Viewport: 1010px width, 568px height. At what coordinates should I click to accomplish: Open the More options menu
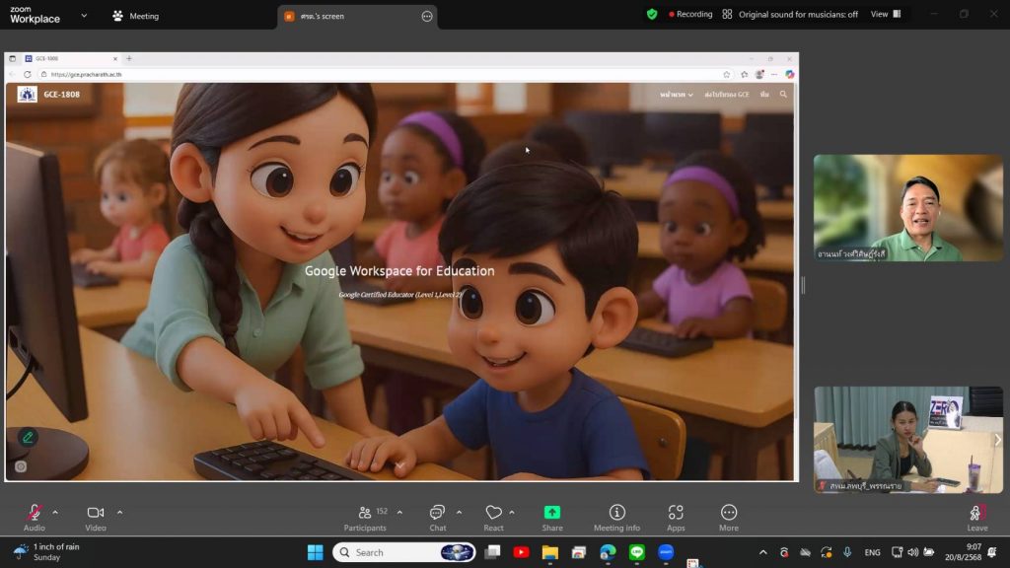click(x=729, y=517)
